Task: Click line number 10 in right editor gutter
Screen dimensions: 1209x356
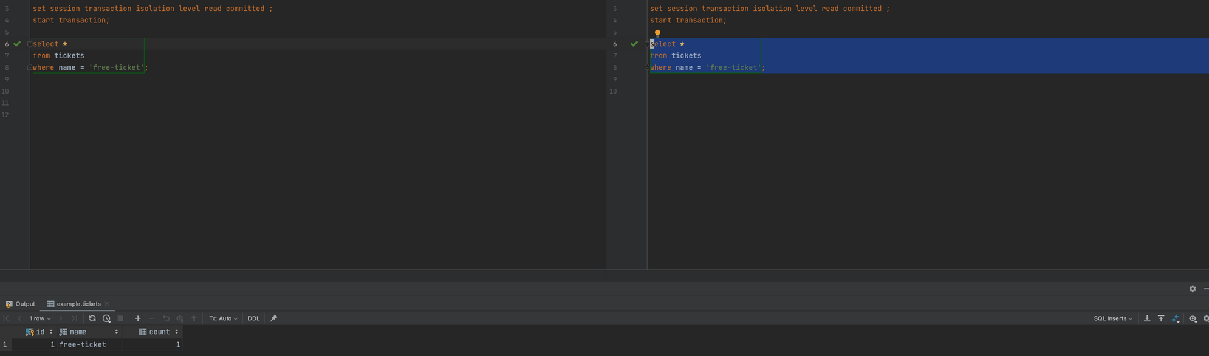Action: (613, 92)
